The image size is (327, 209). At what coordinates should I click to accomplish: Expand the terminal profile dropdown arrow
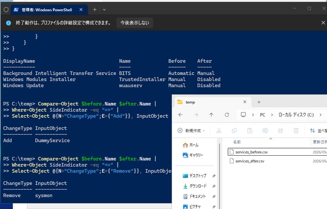pos(104,9)
